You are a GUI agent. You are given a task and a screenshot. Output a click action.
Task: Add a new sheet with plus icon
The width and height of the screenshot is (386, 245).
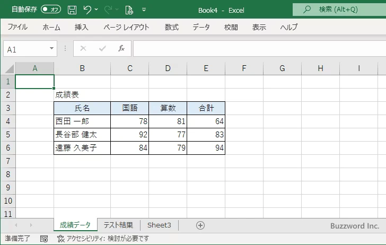tap(200, 225)
